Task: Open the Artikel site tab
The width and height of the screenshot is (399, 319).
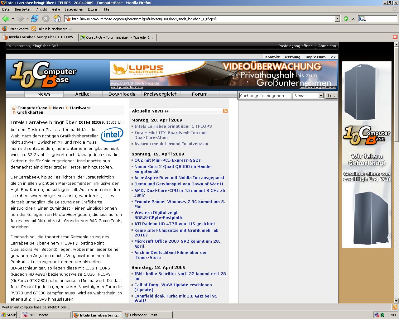Action: [83, 94]
